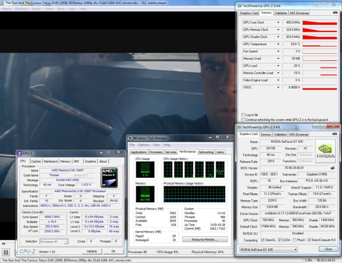Image resolution: width=342 pixels, height=263 pixels.
Task: Click the Close button in GPU-Z
Action: [328, 249]
